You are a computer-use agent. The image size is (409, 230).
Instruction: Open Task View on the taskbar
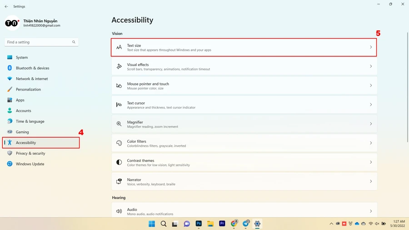tap(175, 224)
